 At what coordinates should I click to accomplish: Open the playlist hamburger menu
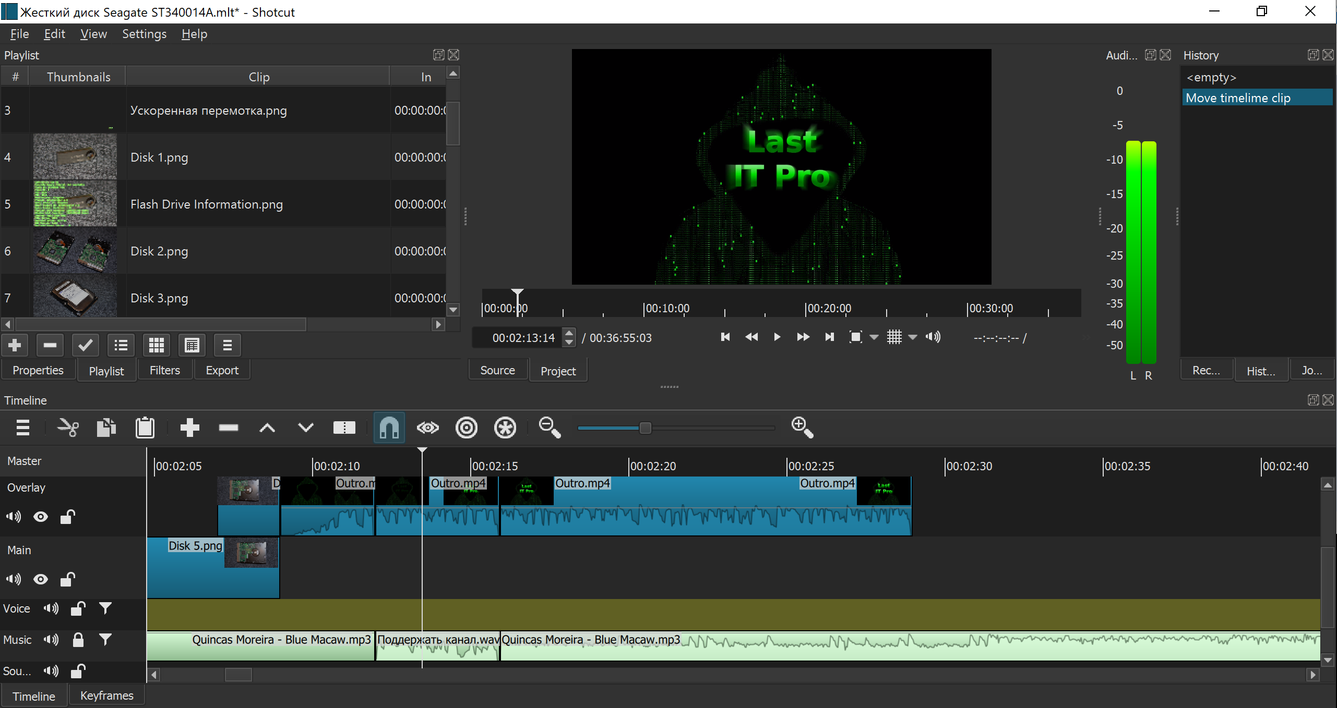tap(227, 345)
